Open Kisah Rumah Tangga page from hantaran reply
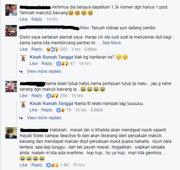Screen dimensions: 180x170 tap(51, 57)
